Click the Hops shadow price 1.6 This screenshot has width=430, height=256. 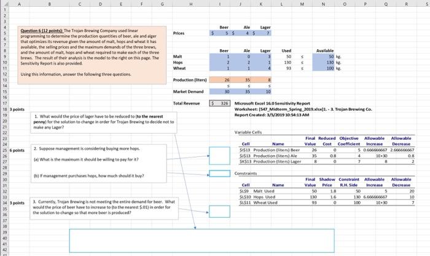click(x=333, y=197)
